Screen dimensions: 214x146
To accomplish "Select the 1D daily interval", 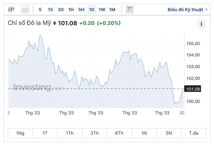I will click(x=91, y=10).
